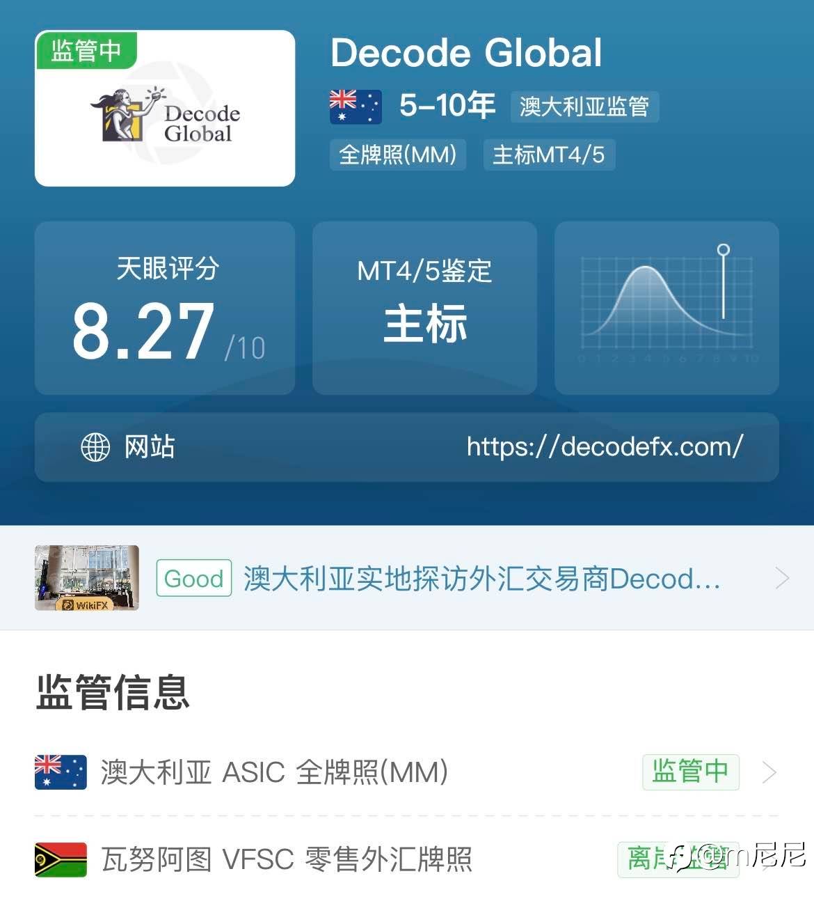The width and height of the screenshot is (814, 899).
Task: Open the https://decodefx.com/ website link
Action: coord(605,446)
